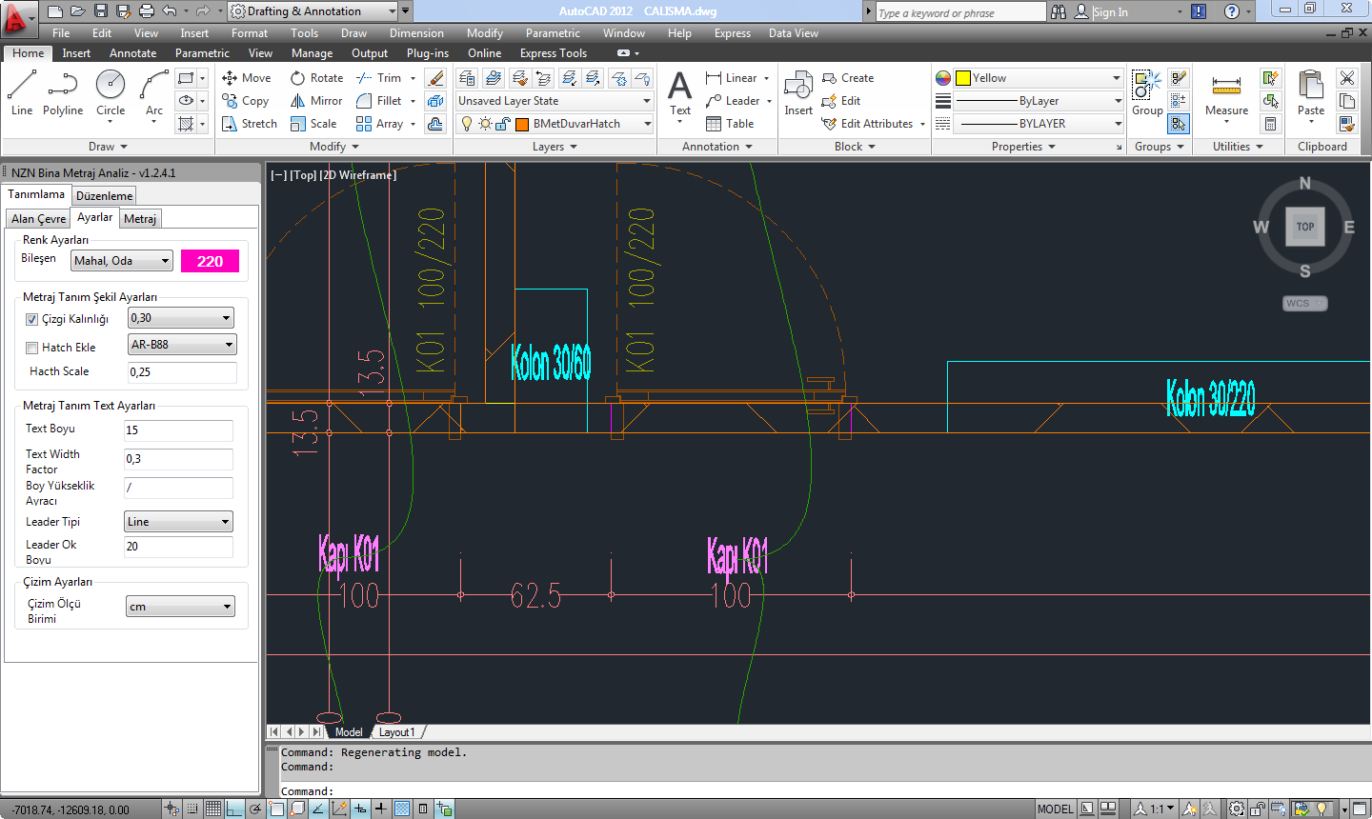1372x819 pixels.
Task: Open the Çizim Ölçü Birimi cm dropdown
Action: point(180,607)
